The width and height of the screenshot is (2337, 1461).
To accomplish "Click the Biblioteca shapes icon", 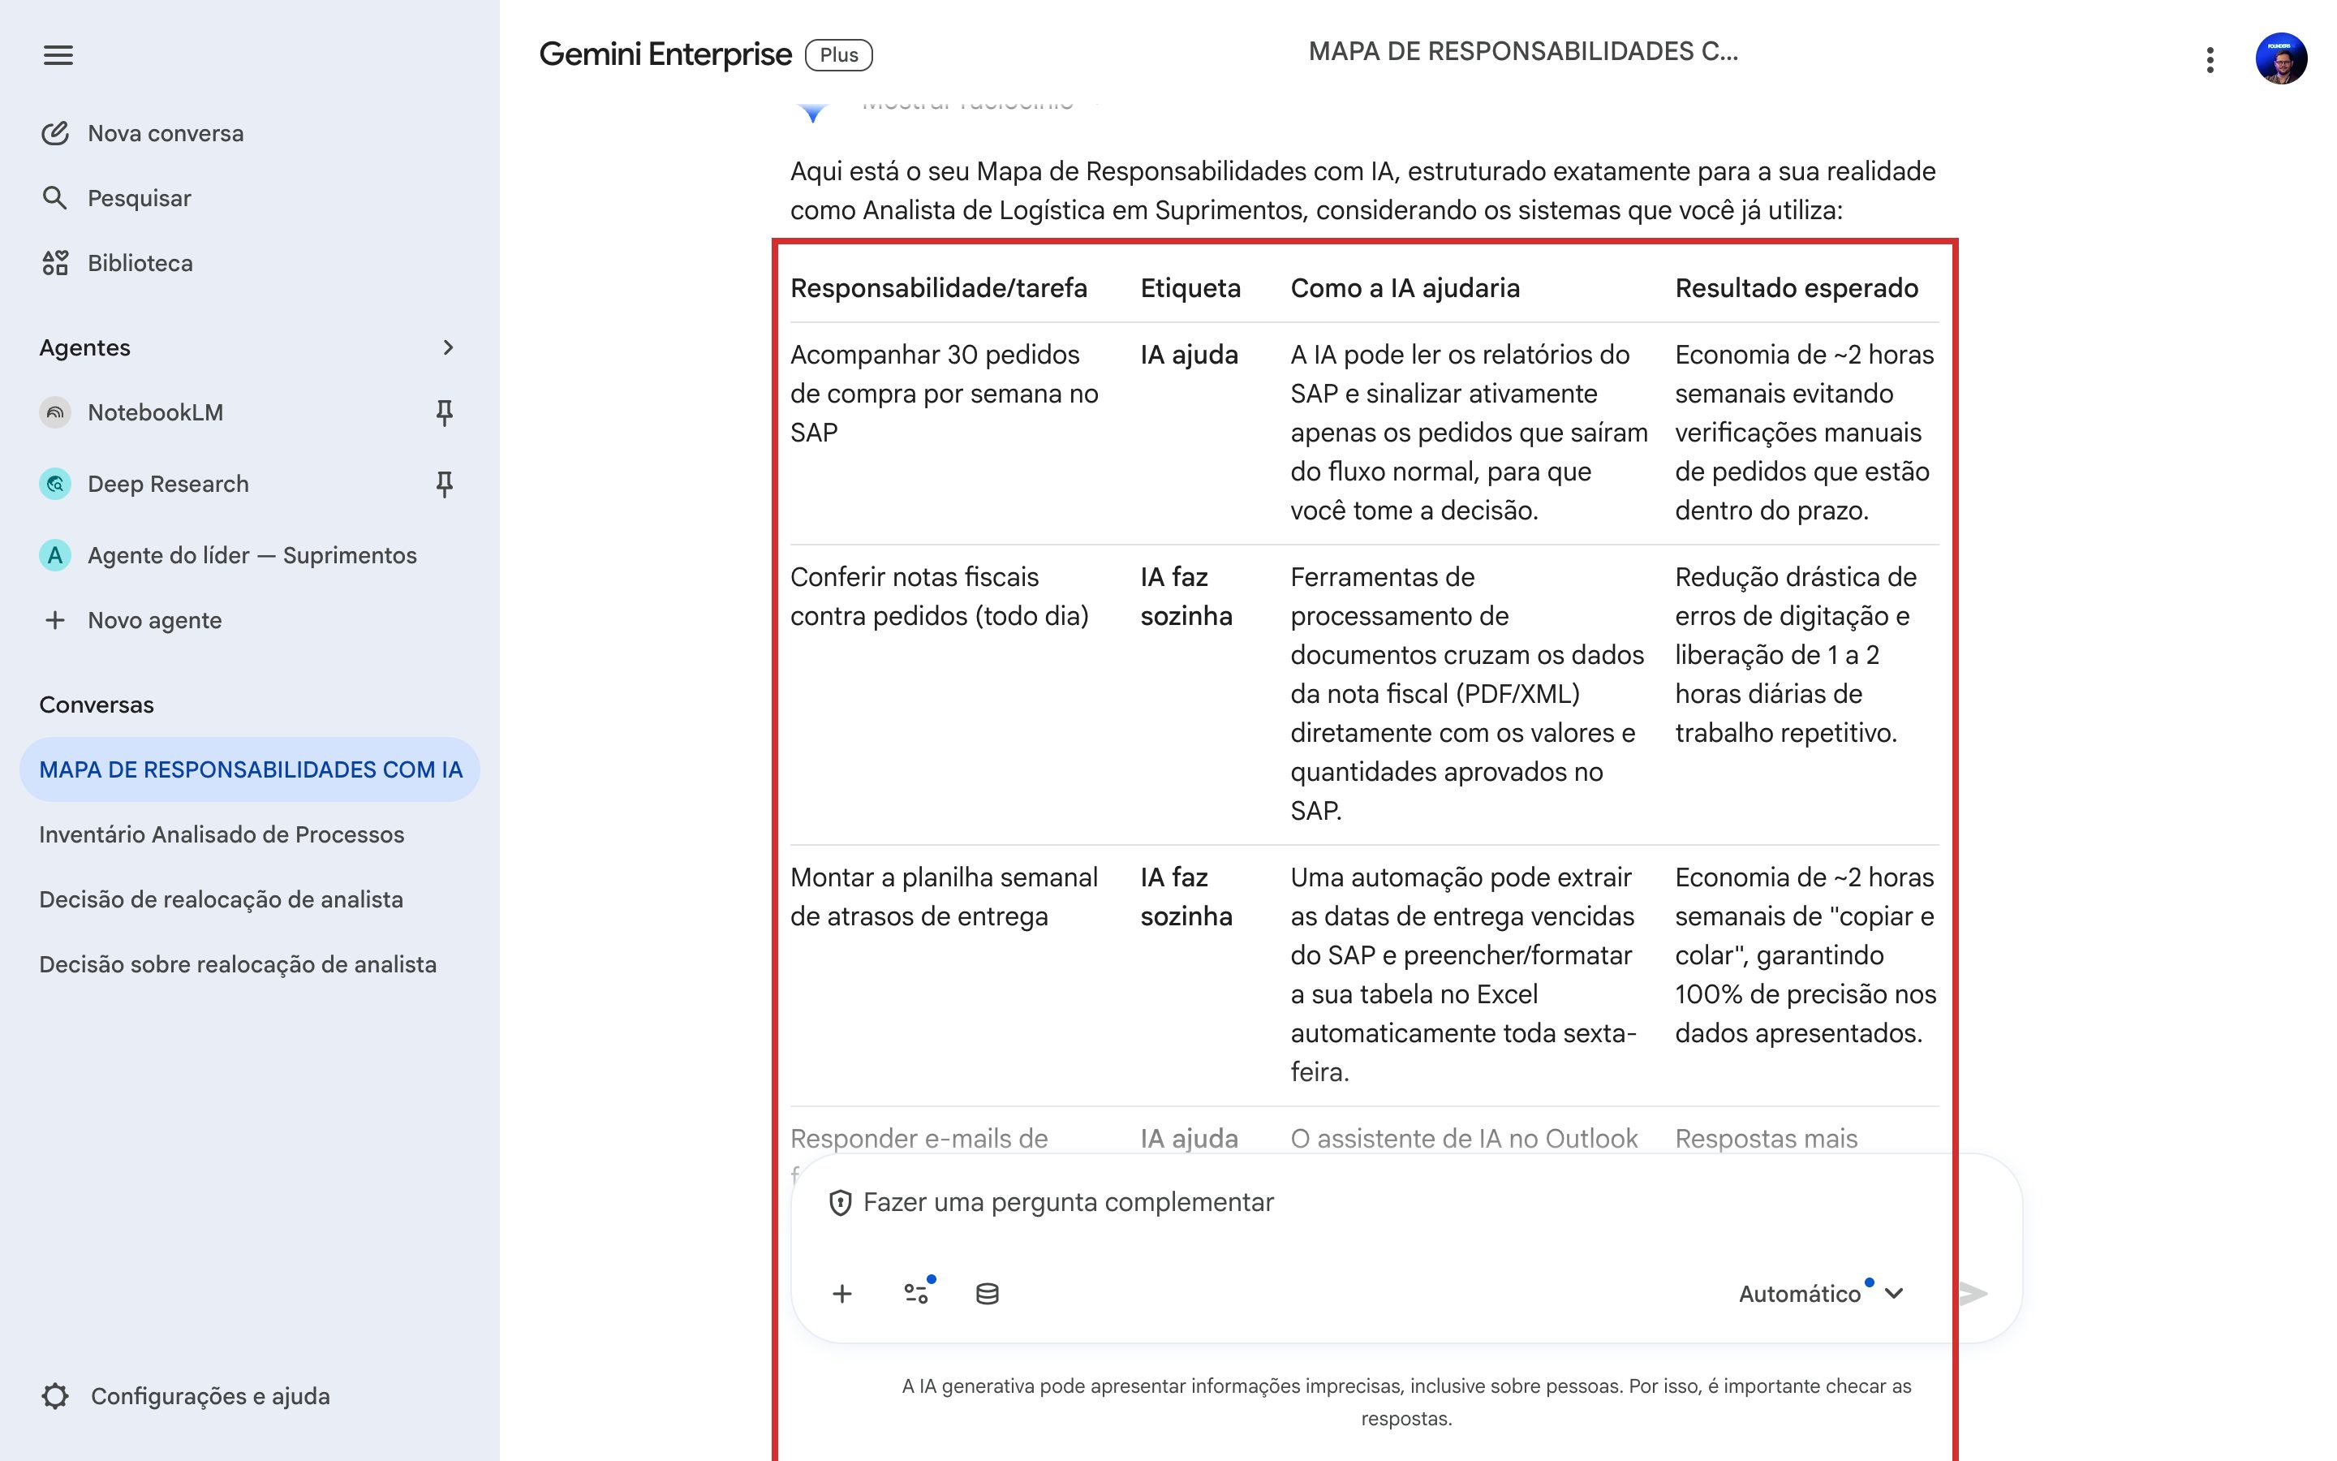I will pyautogui.click(x=55, y=263).
